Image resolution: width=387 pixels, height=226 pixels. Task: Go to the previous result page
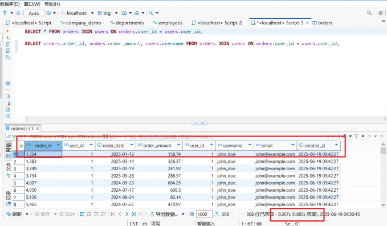coord(120,214)
